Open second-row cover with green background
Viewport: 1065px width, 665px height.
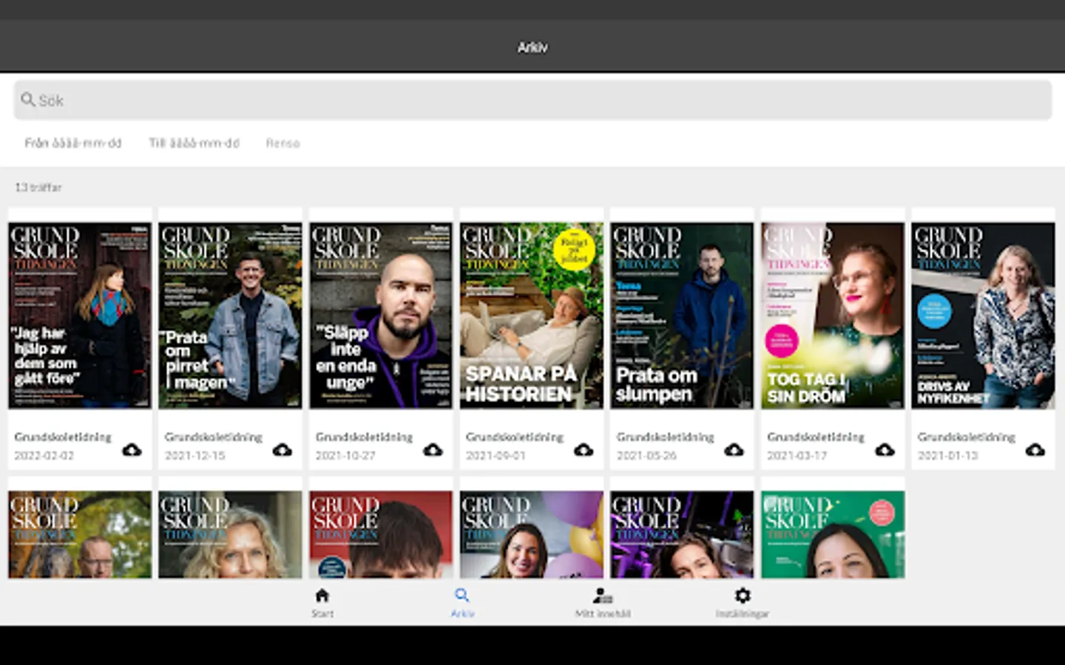[833, 535]
